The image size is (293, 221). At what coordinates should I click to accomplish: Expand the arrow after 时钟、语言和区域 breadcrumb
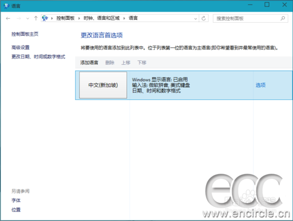tap(124, 18)
